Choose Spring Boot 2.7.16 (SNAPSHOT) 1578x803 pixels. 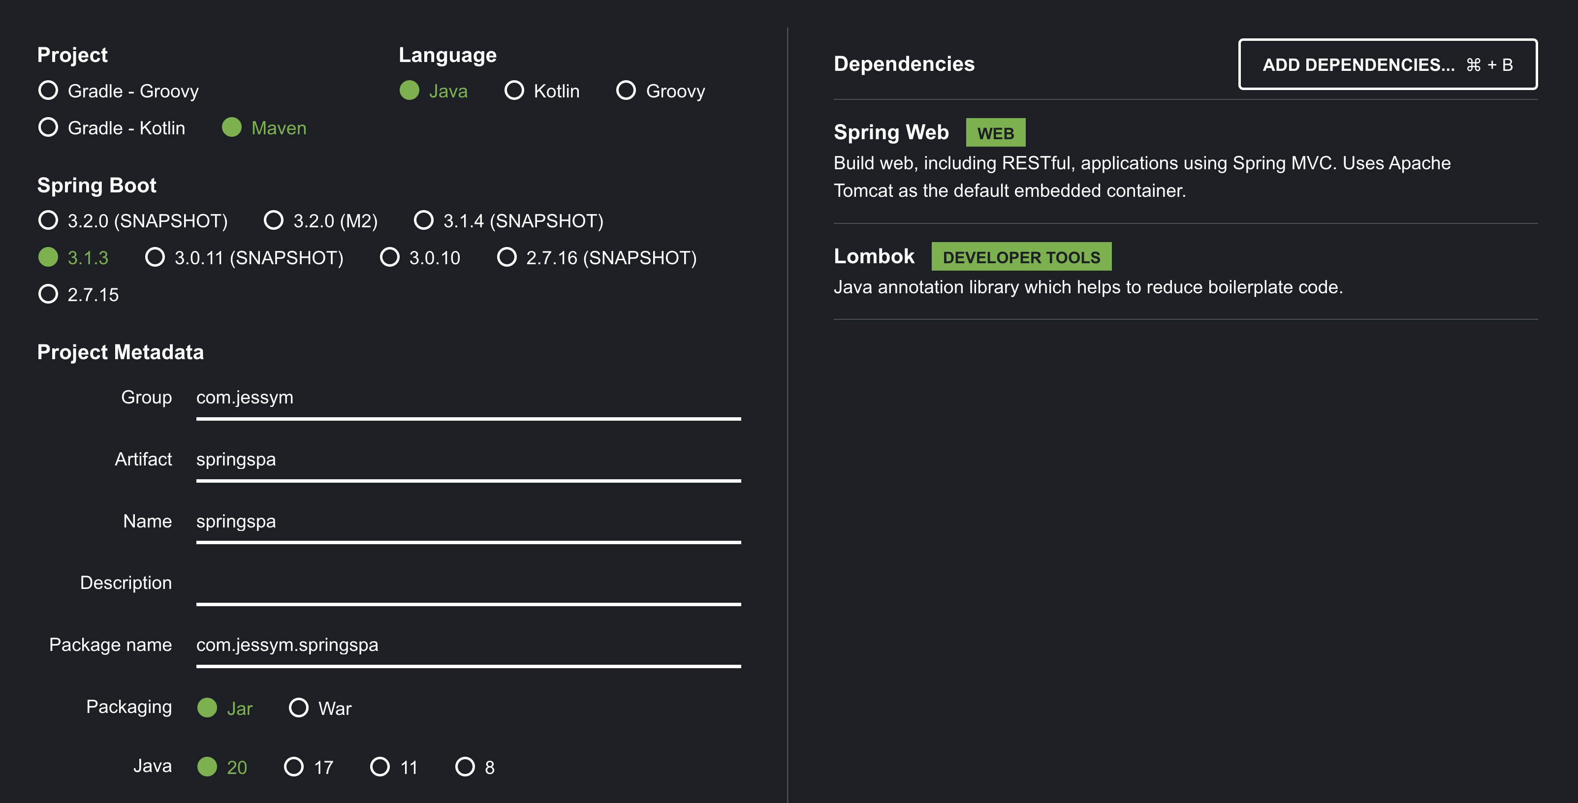pyautogui.click(x=597, y=257)
